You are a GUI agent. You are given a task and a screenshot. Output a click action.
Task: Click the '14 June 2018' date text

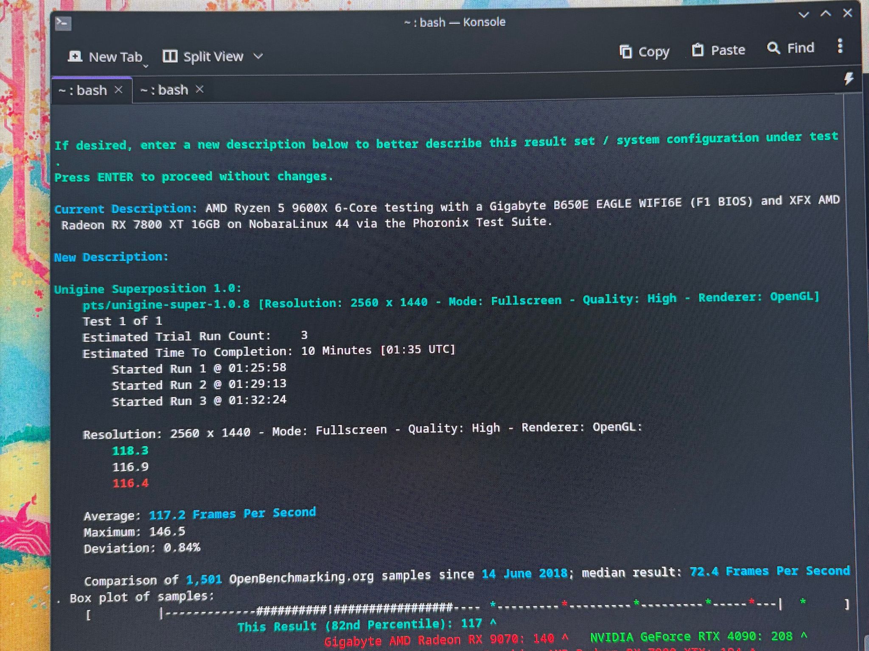(524, 574)
